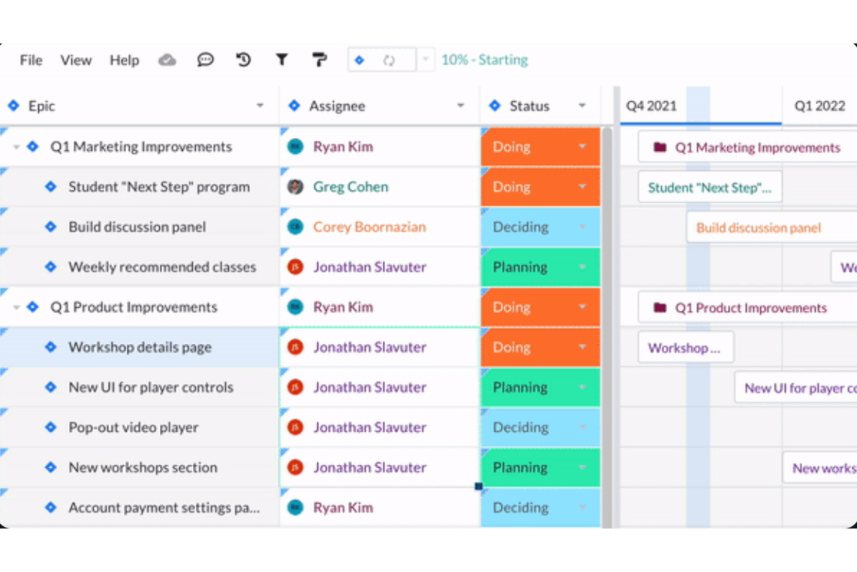857x572 pixels.
Task: Open Q1 Product Improvements timeline bar
Action: click(x=747, y=308)
